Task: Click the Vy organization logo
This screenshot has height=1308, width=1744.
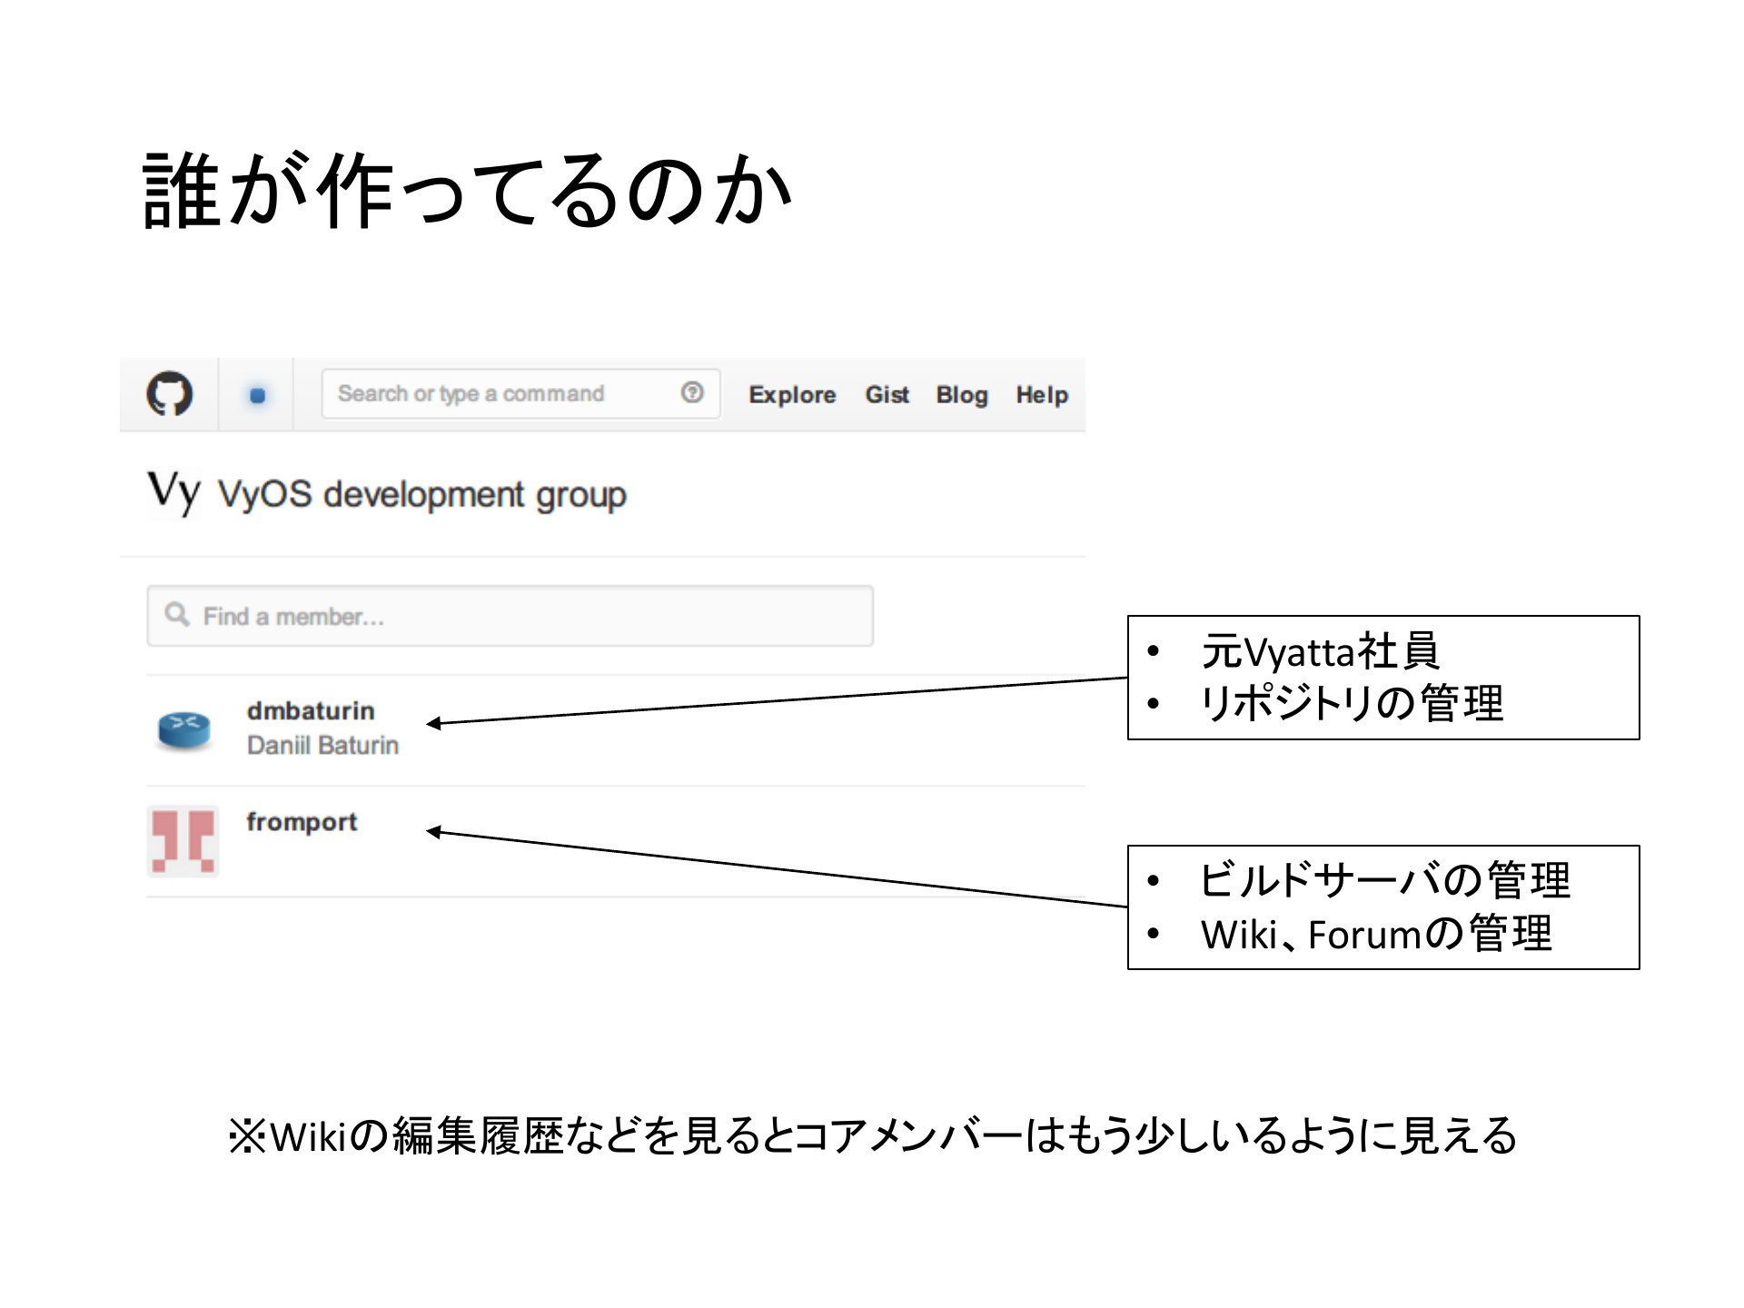Action: click(173, 492)
